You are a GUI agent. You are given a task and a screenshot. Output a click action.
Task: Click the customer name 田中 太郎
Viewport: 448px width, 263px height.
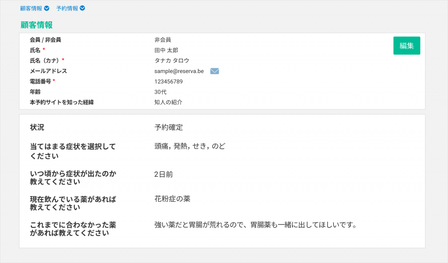[x=166, y=50]
